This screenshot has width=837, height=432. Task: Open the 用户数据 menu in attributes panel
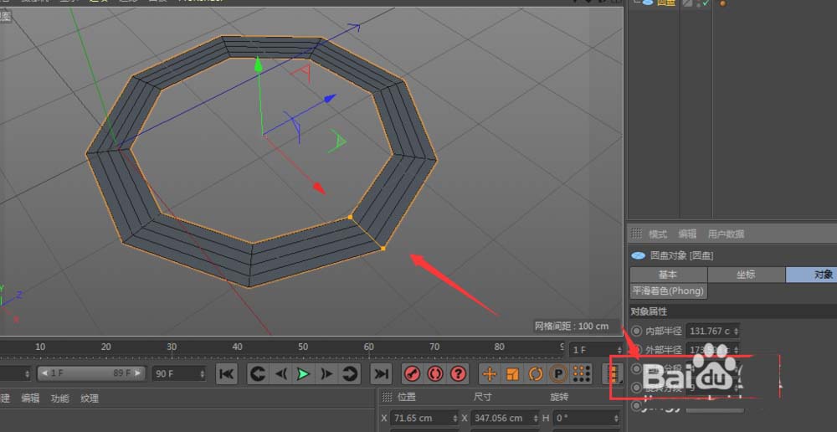pos(726,234)
